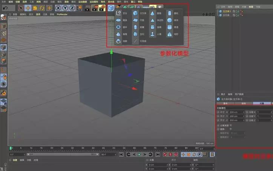This screenshot has height=171, width=273.
Task: Open the Character menu in menu bar
Action: [103, 2]
